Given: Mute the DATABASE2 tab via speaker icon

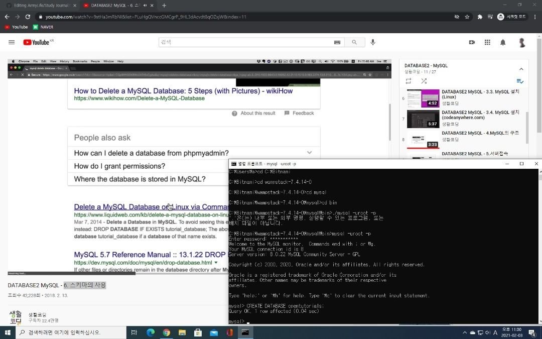Looking at the screenshot, I should tap(145, 6).
